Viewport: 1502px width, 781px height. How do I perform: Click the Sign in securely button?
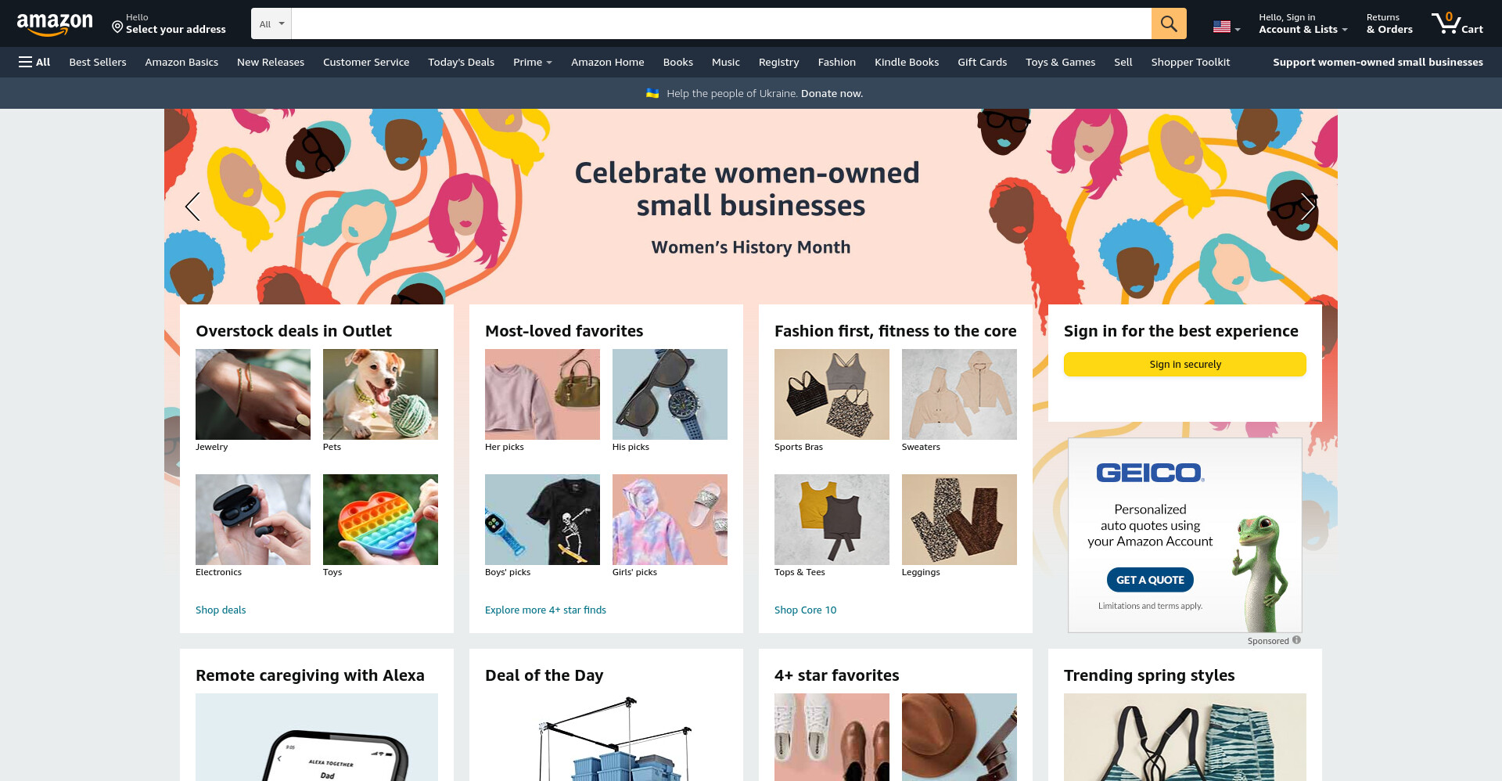point(1184,364)
